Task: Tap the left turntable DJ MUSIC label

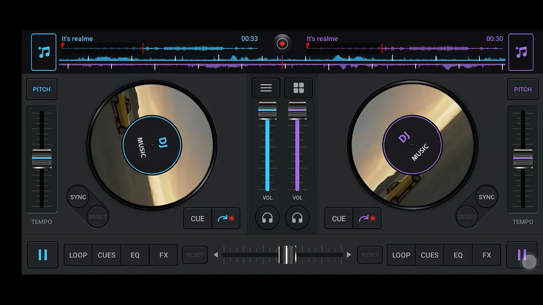Action: point(152,145)
